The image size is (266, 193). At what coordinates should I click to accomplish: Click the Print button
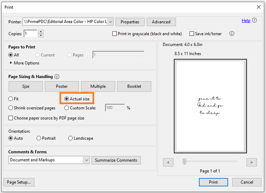pos(213,182)
